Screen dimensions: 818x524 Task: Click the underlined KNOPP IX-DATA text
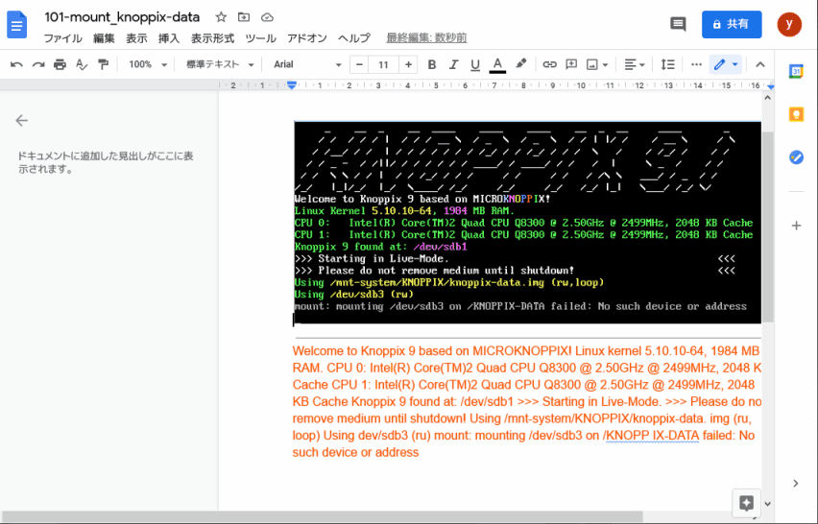click(652, 436)
